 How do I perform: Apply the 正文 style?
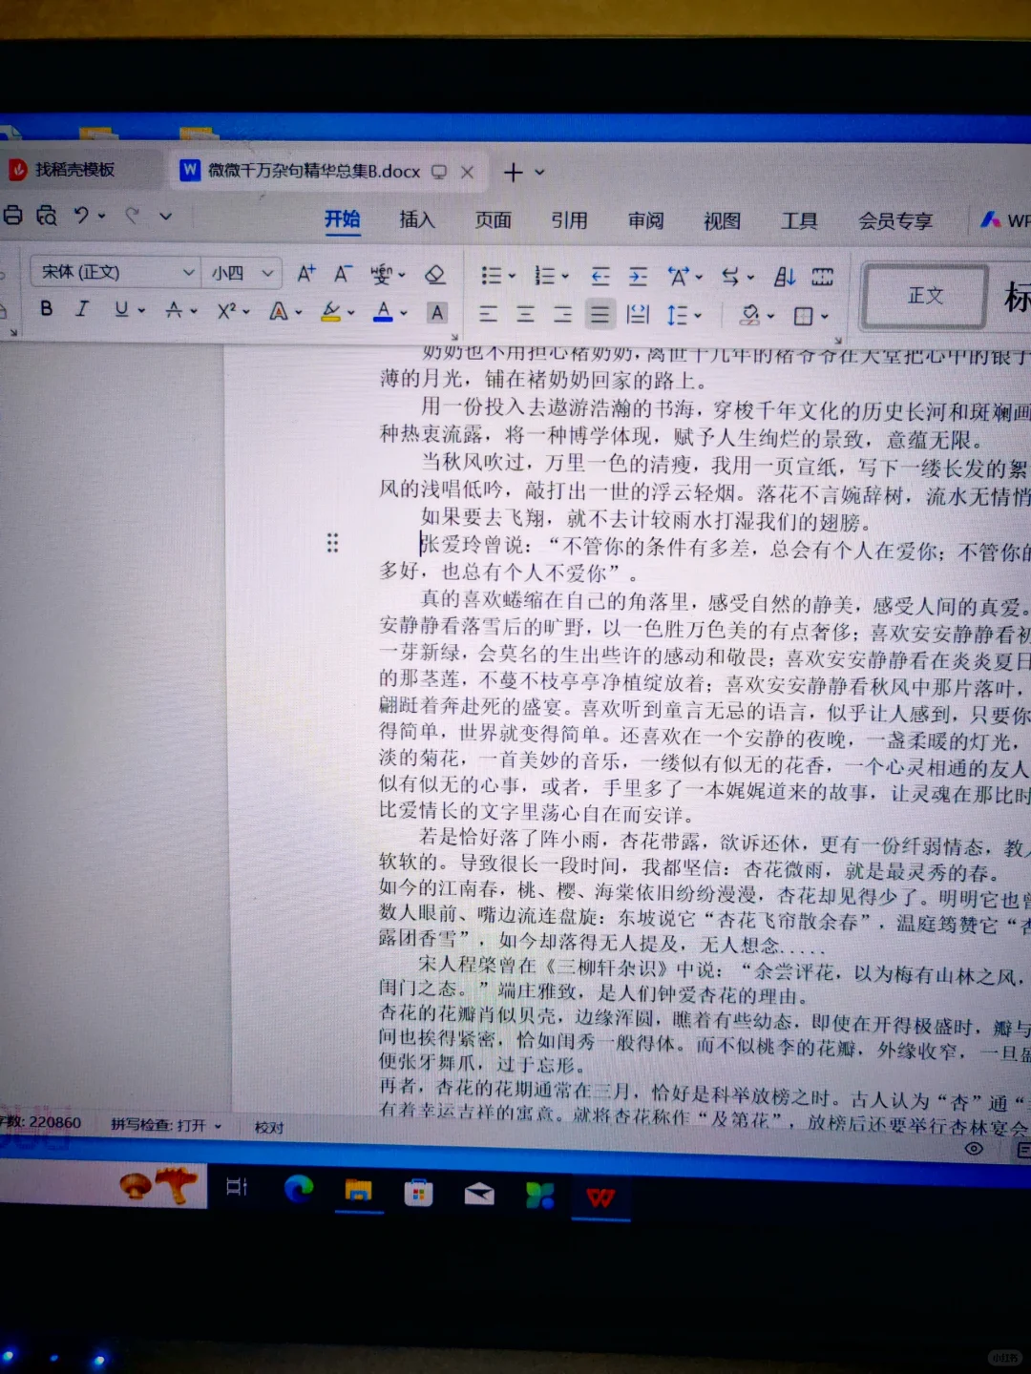point(925,297)
